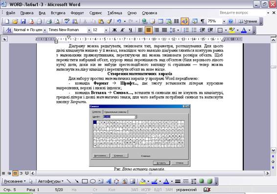Decrease the paragraph indent

202,30
